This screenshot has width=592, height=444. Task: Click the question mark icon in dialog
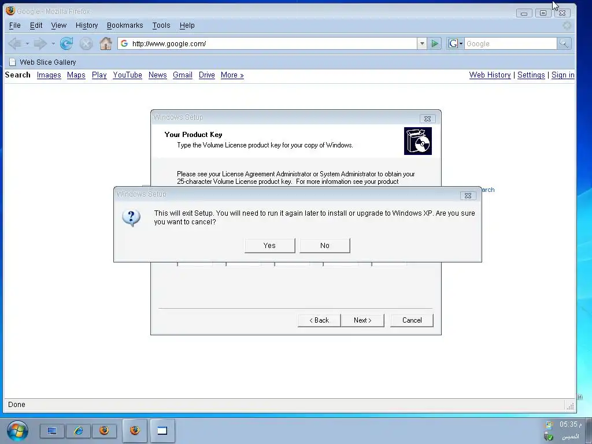tap(131, 217)
